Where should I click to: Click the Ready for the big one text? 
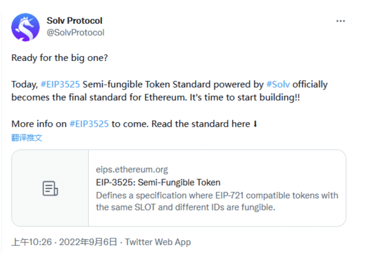tap(60, 58)
